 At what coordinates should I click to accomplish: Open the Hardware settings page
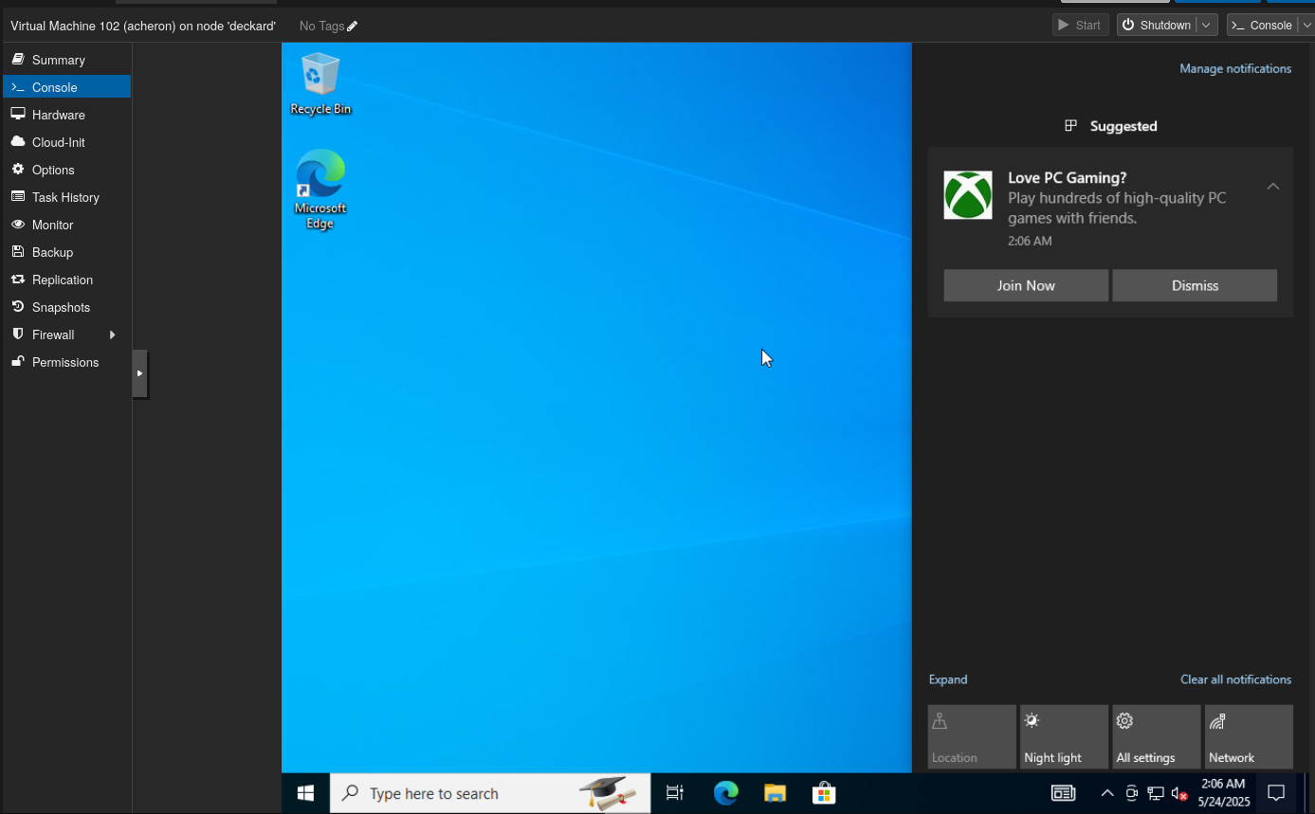[x=66, y=115]
